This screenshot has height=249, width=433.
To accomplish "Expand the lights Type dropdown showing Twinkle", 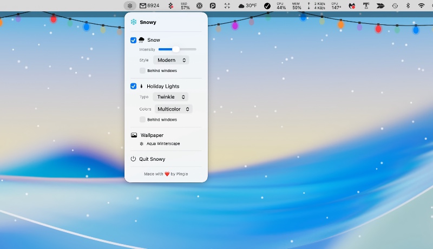I will [x=170, y=97].
